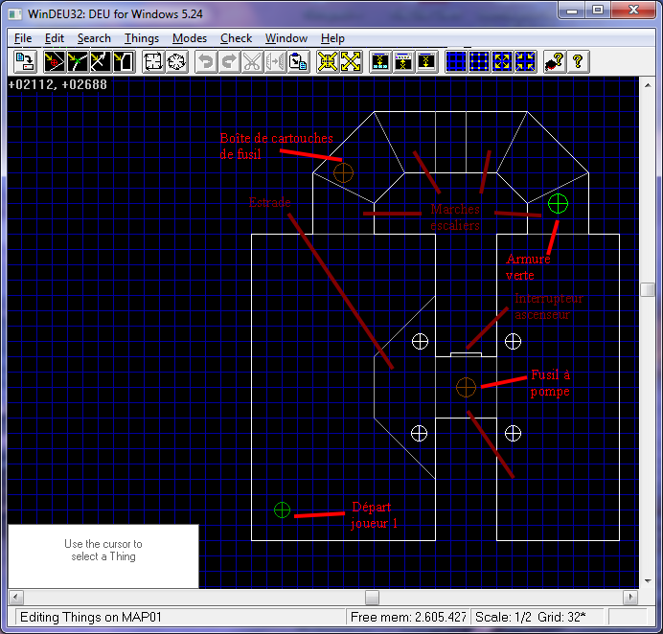
Task: Click the zoom-out yellow arrows icon
Action: (351, 61)
